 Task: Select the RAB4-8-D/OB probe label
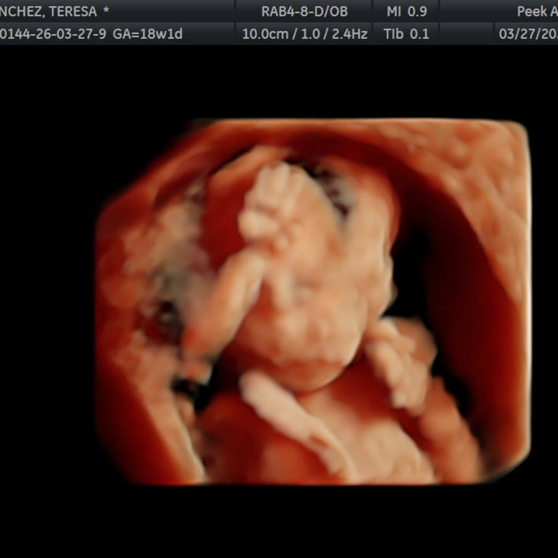click(x=304, y=11)
